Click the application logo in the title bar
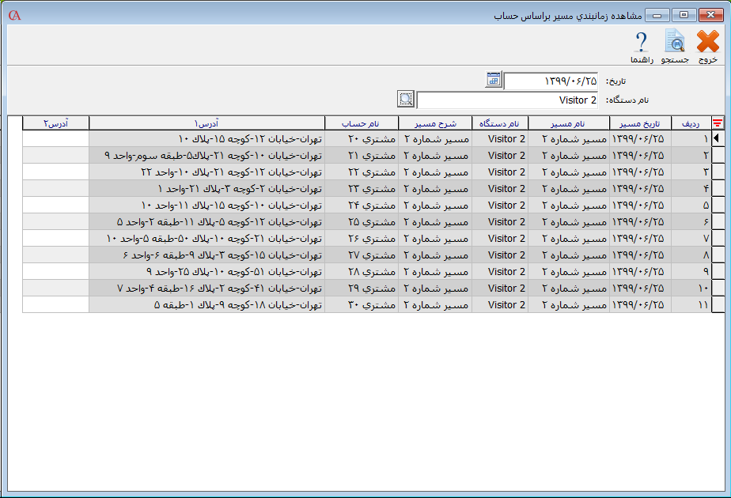Screen dimensions: 731x498 click(x=14, y=15)
